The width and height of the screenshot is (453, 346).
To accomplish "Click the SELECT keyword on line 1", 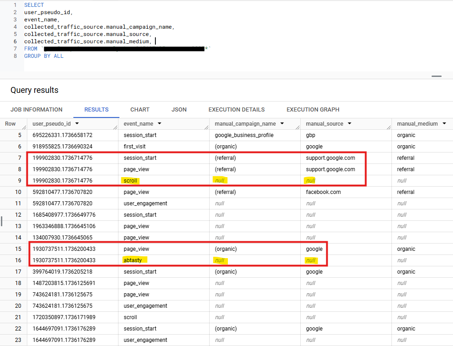I will pyautogui.click(x=34, y=5).
